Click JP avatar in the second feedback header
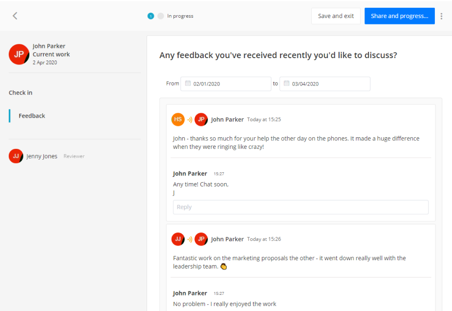The image size is (452, 311). 201,239
